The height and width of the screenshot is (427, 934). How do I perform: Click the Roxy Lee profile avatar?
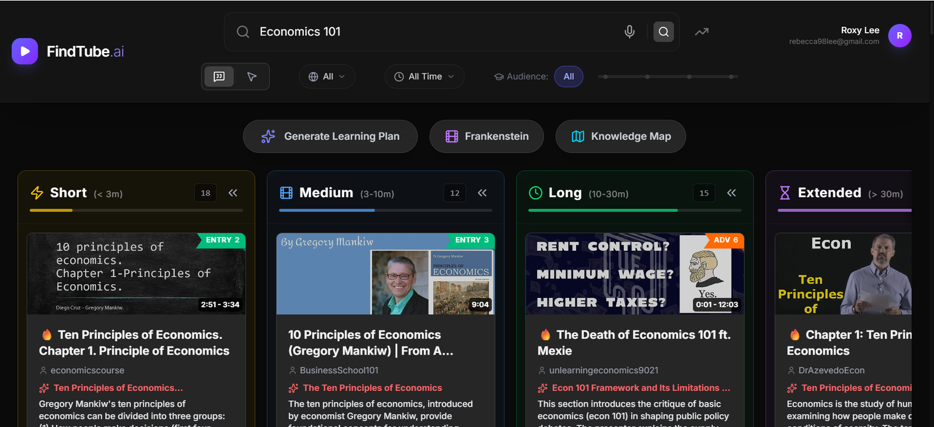899,36
